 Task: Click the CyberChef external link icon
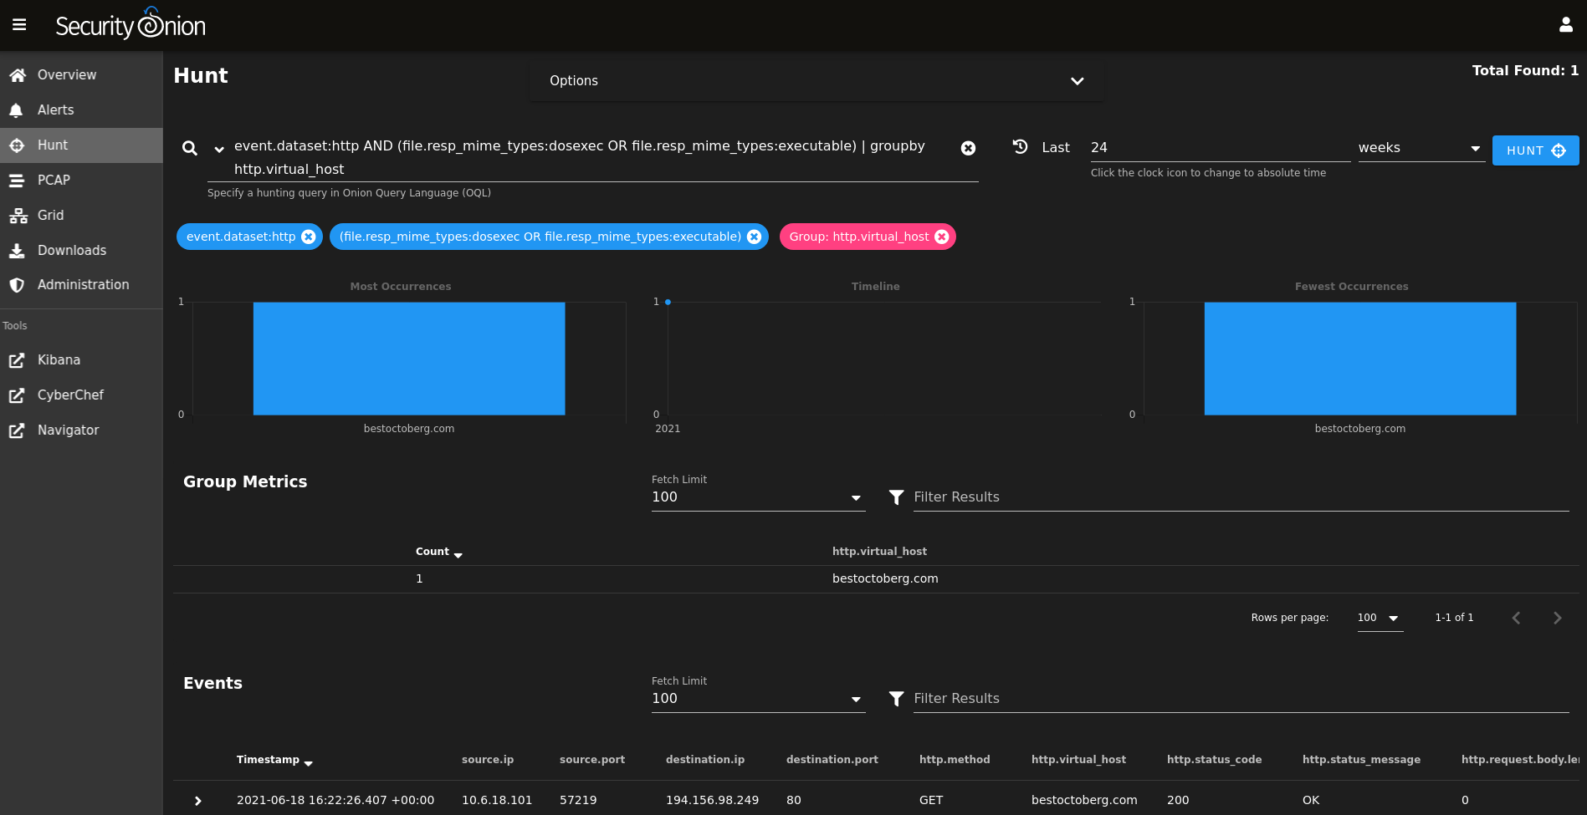click(17, 395)
